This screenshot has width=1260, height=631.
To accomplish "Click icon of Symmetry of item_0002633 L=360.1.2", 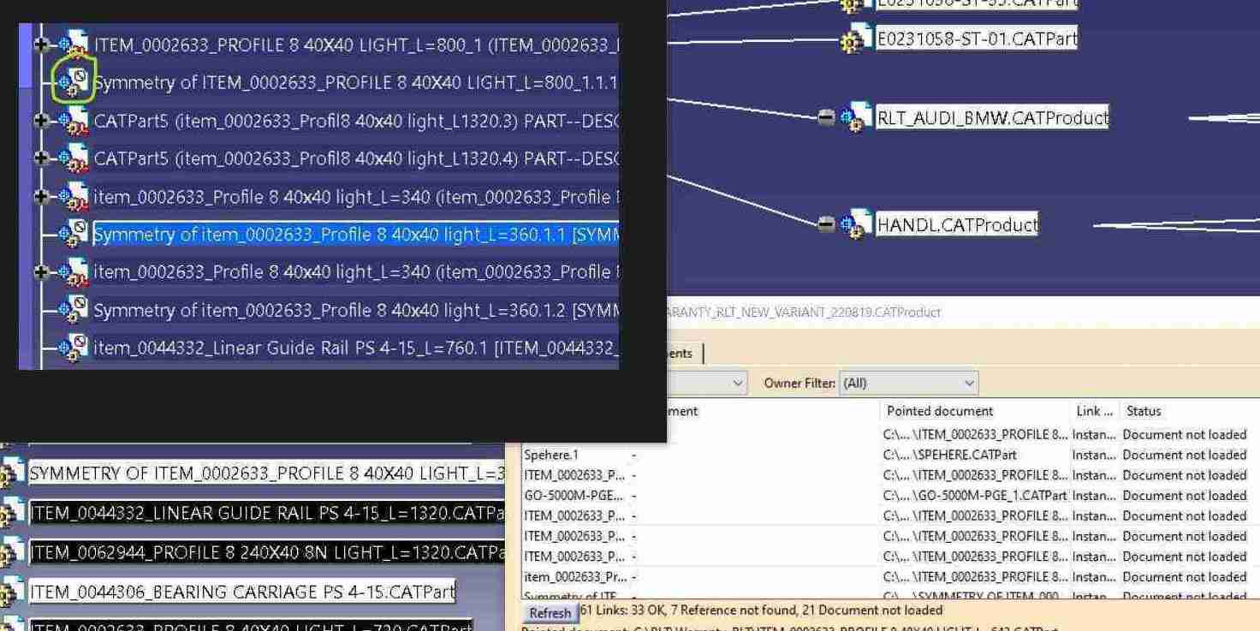I will point(74,309).
